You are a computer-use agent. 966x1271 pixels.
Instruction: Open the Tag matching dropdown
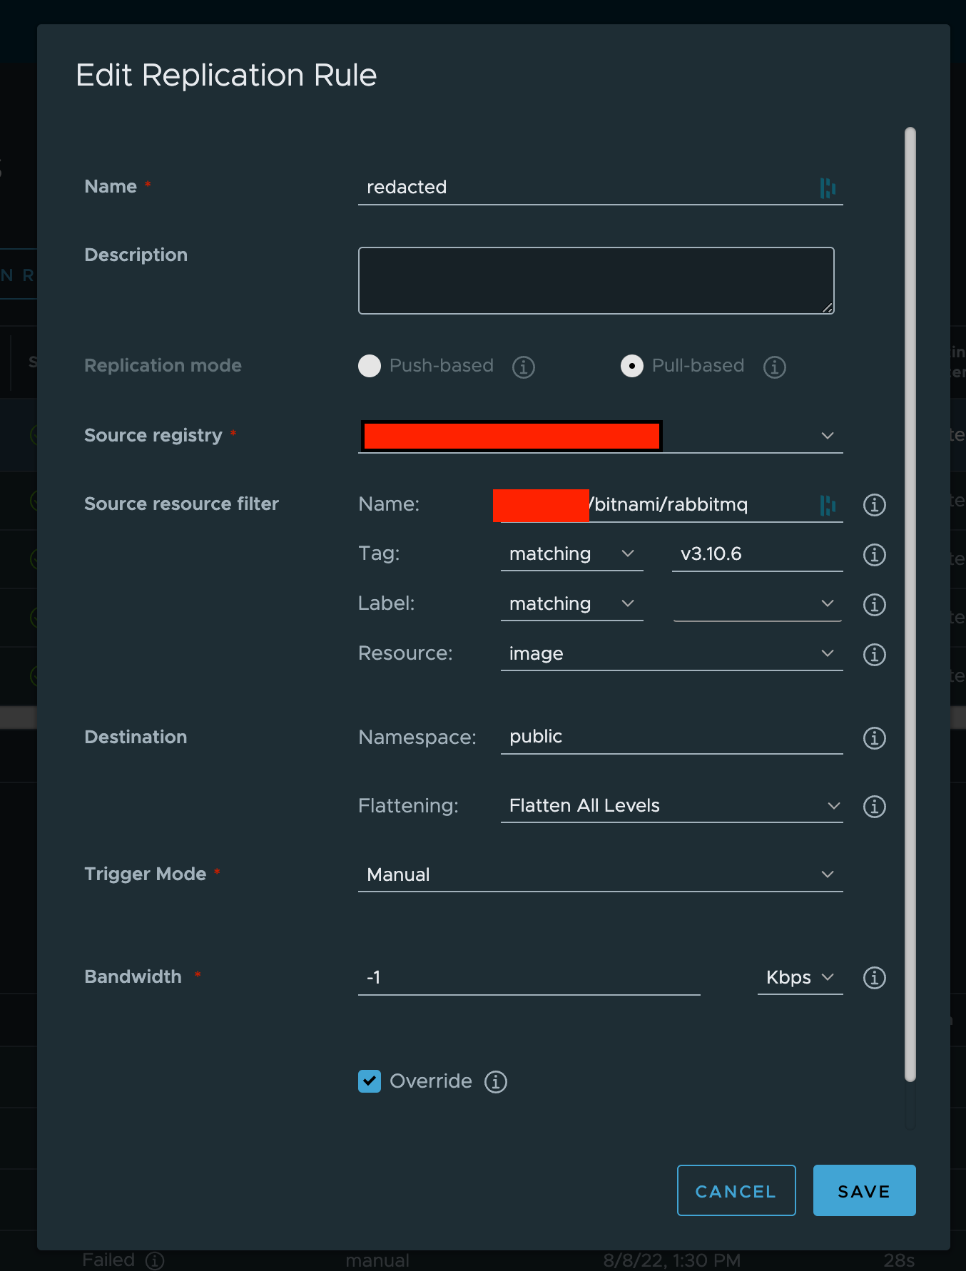[x=572, y=554]
